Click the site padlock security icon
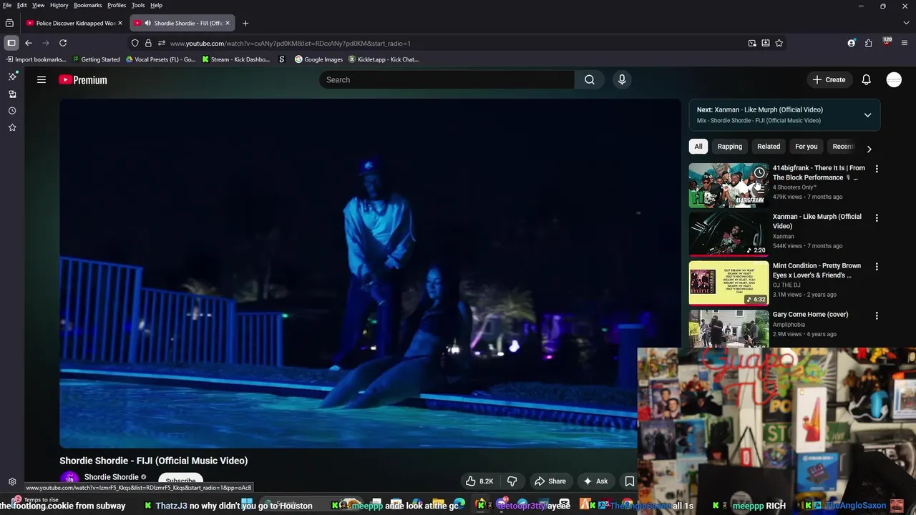Screen dimensions: 916x515 coord(148,43)
